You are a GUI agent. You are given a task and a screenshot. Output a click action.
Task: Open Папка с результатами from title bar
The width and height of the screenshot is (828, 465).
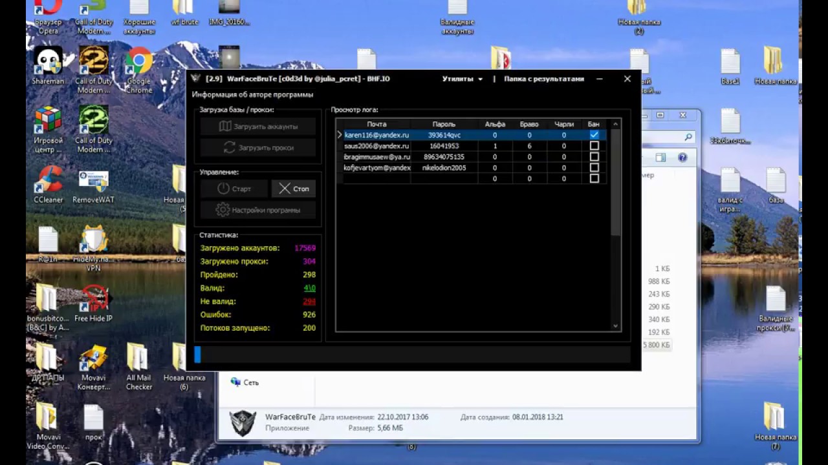544,79
